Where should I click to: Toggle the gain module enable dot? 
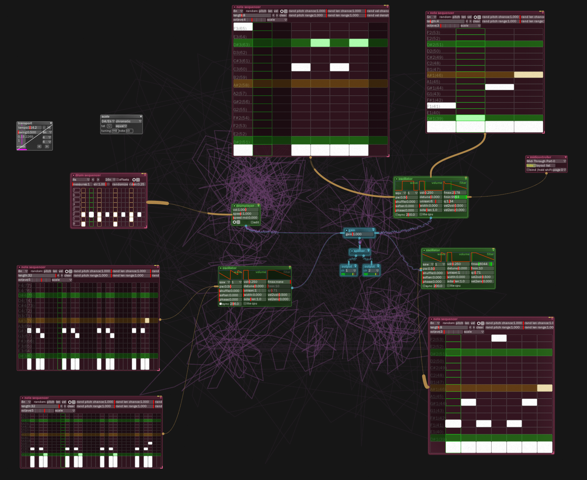[x=347, y=230]
